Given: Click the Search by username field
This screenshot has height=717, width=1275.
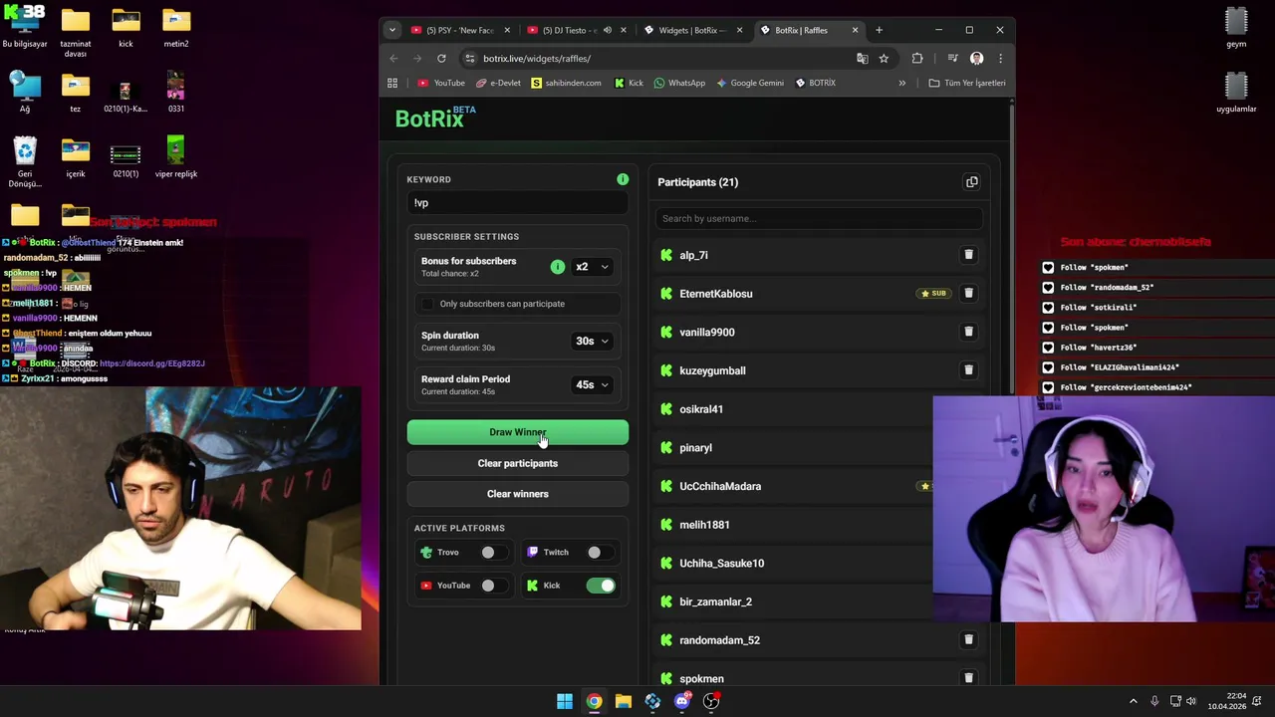Looking at the screenshot, I should click(x=819, y=218).
